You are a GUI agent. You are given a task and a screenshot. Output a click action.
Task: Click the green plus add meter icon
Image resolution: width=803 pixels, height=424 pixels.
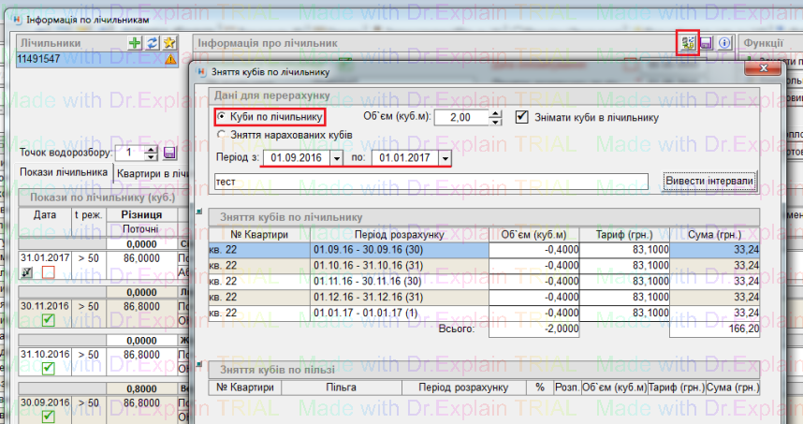(x=136, y=43)
